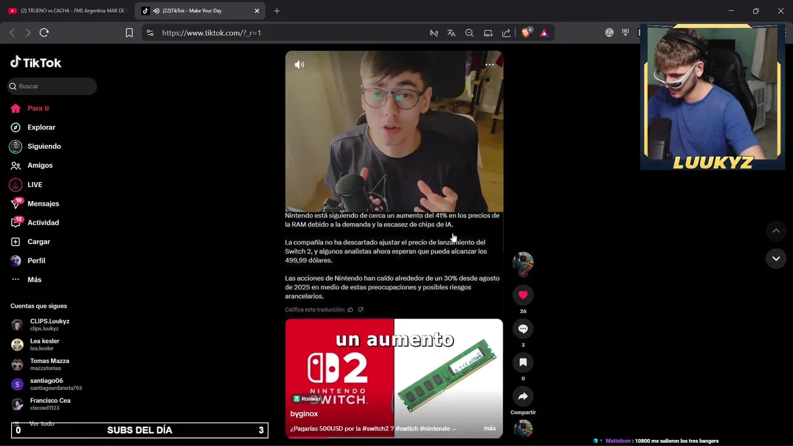Close the TikTok browser tab
This screenshot has width=793, height=446.
(257, 11)
